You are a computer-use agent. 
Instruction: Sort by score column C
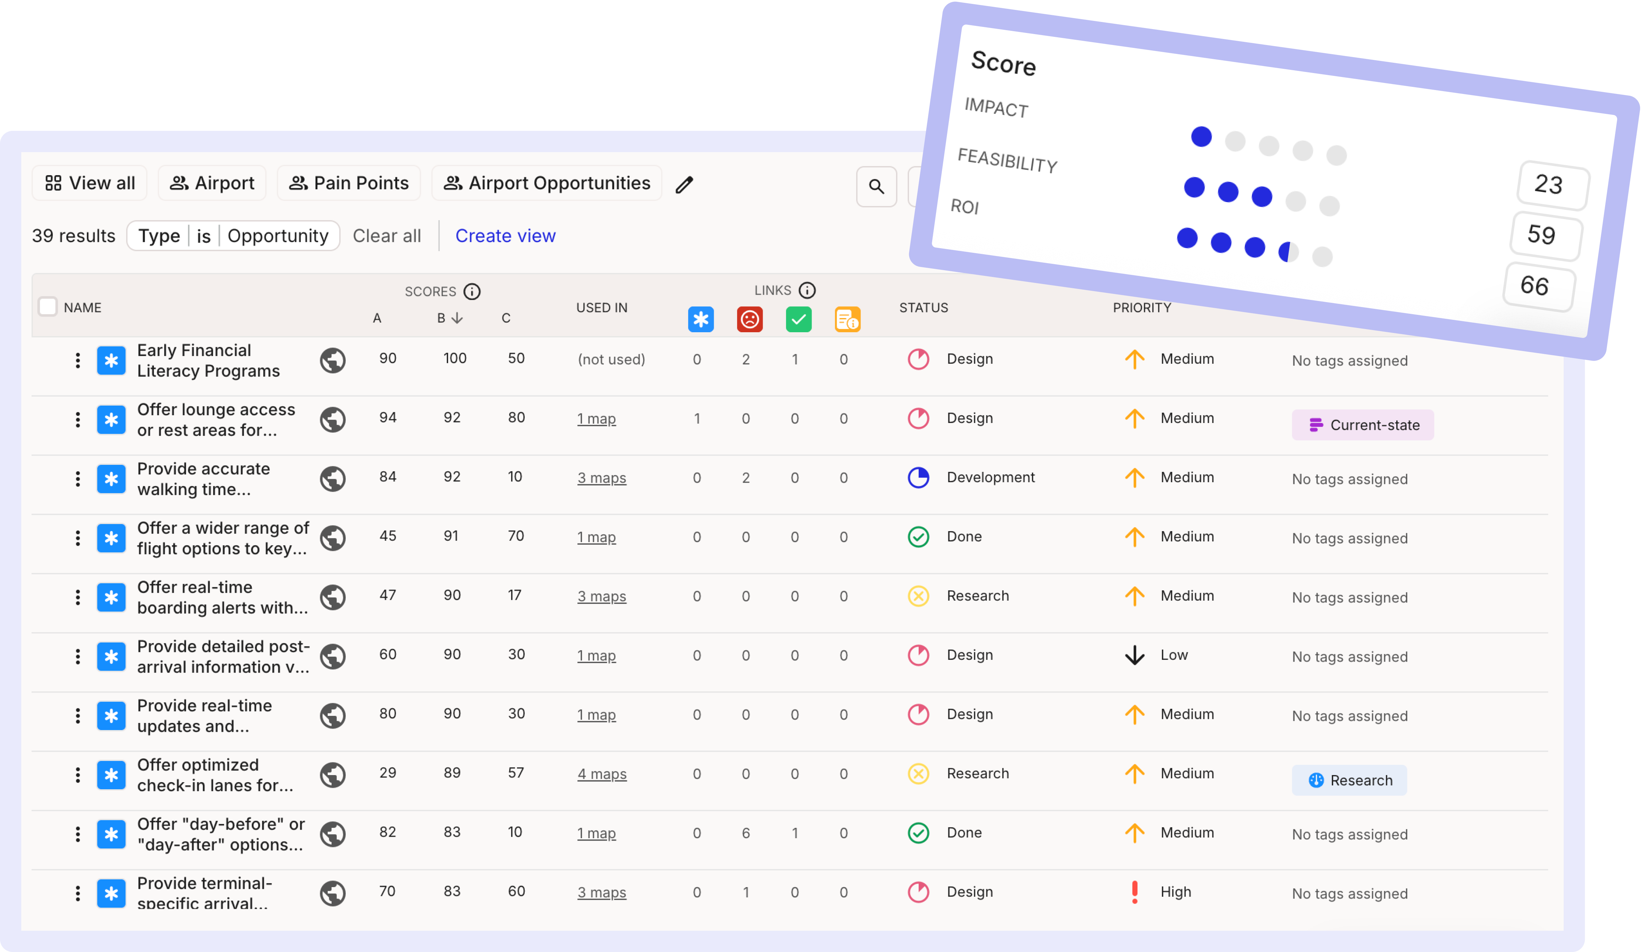[506, 318]
